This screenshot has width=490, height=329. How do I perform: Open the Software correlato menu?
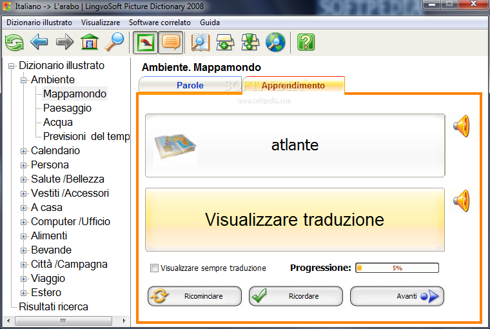160,23
